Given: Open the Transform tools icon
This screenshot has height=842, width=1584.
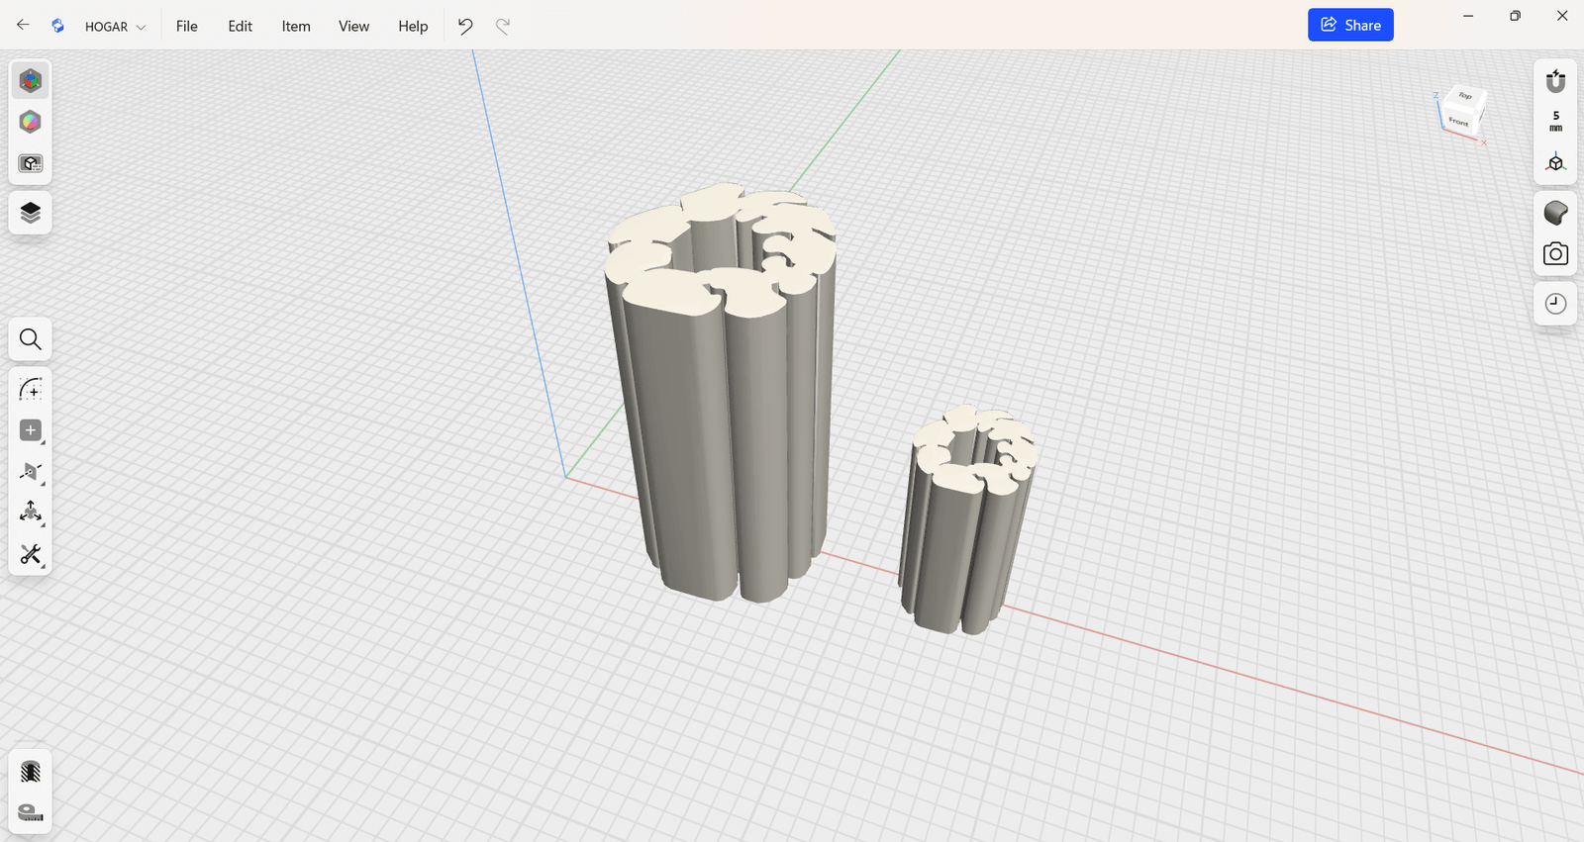Looking at the screenshot, I should point(31,472).
